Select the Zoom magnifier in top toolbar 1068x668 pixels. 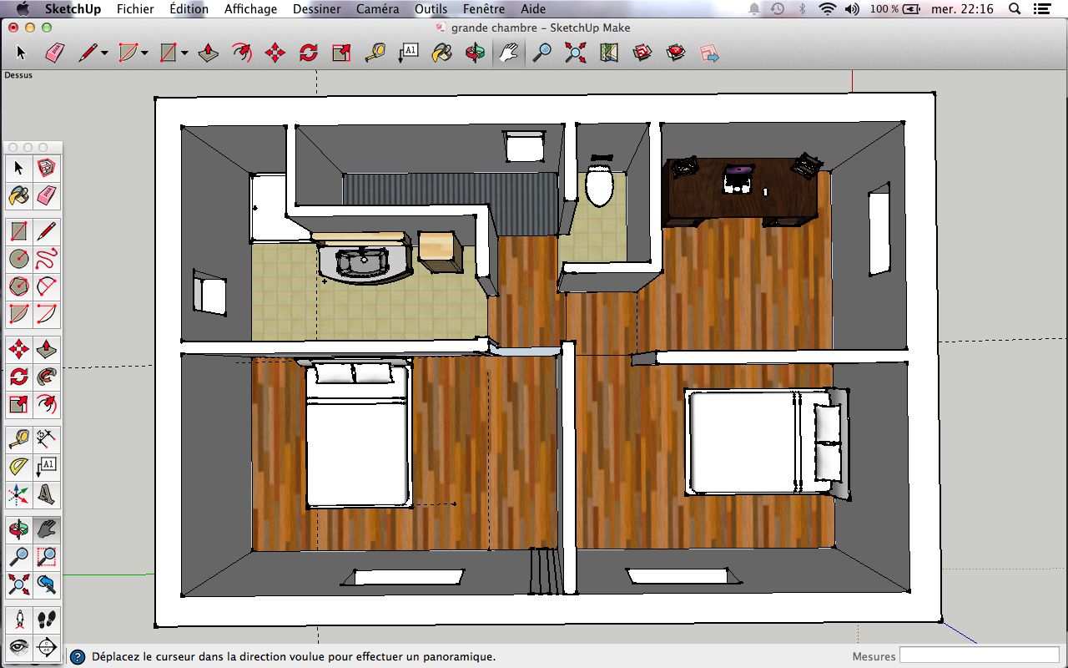coord(542,53)
